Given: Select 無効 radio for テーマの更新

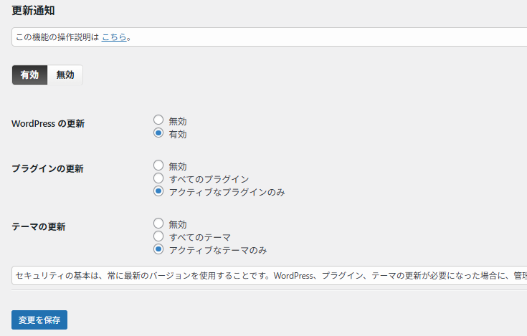Looking at the screenshot, I should tap(159, 224).
